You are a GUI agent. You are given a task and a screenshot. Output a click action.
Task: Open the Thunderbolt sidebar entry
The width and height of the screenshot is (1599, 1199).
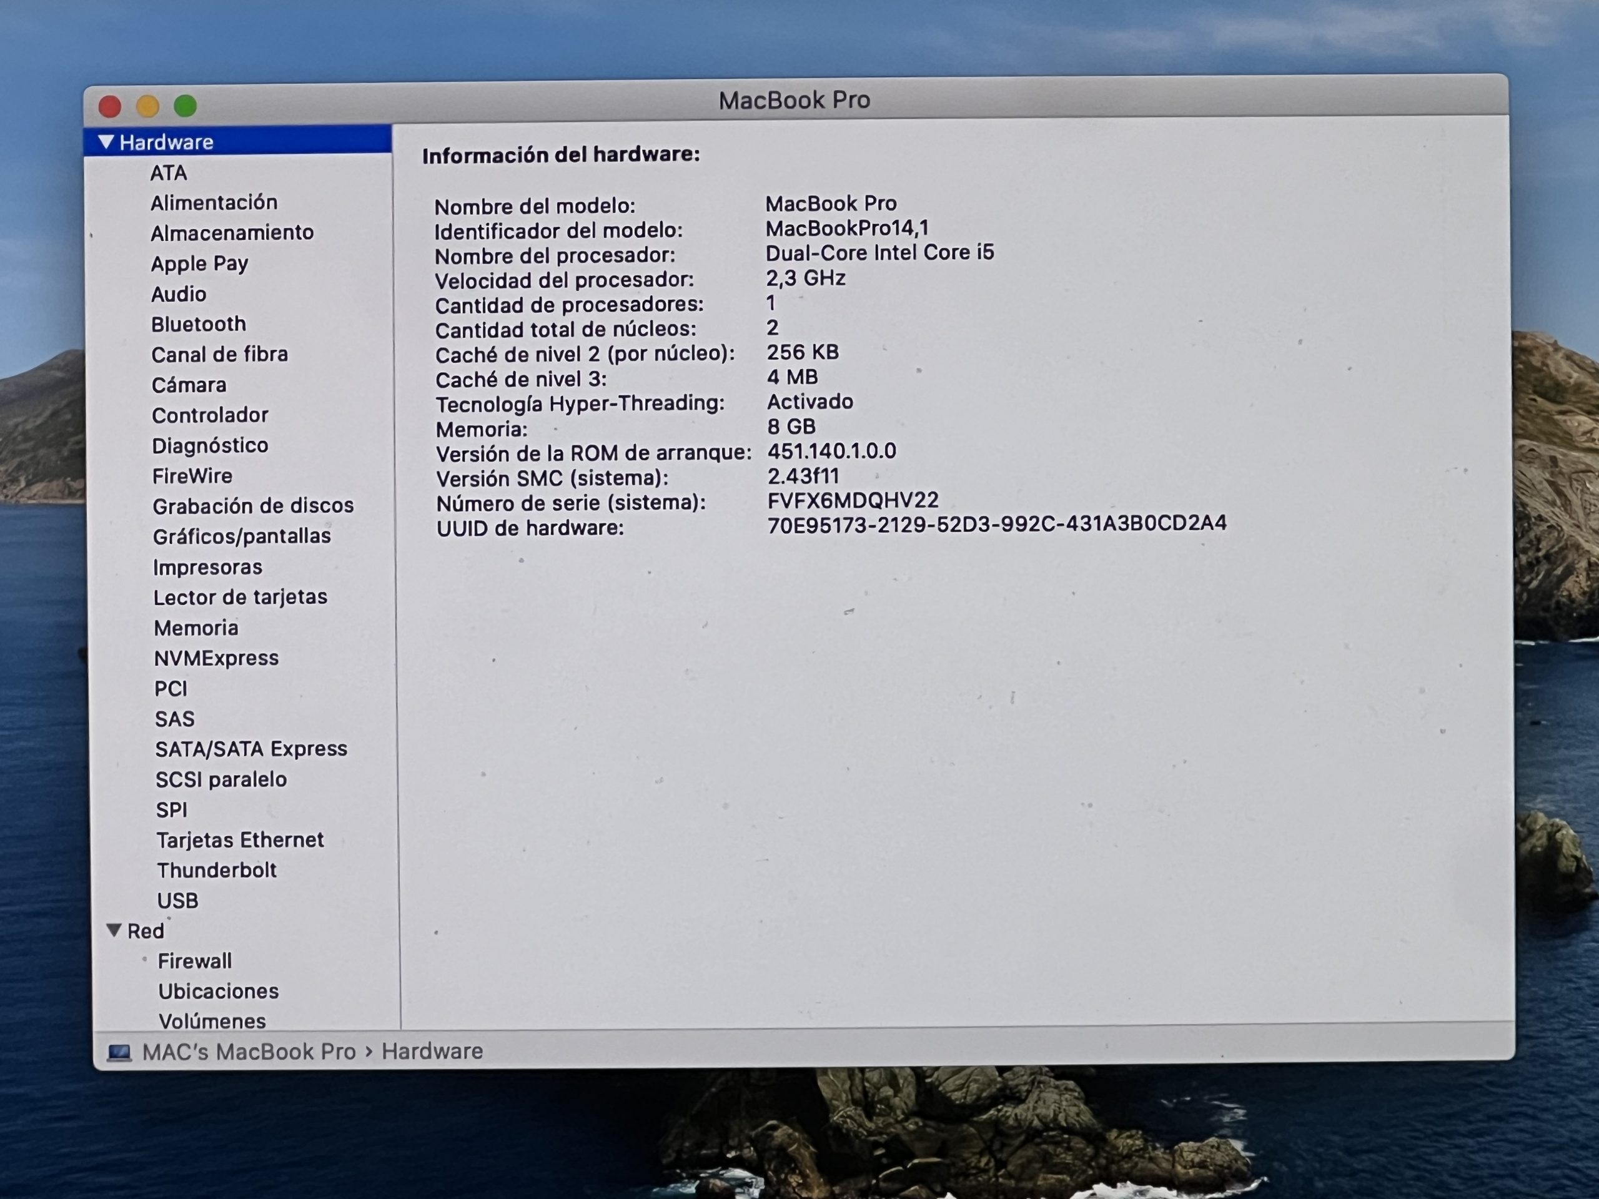click(x=216, y=869)
